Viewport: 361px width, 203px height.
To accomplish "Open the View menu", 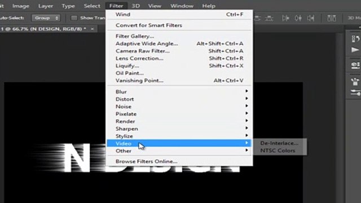I will (155, 6).
